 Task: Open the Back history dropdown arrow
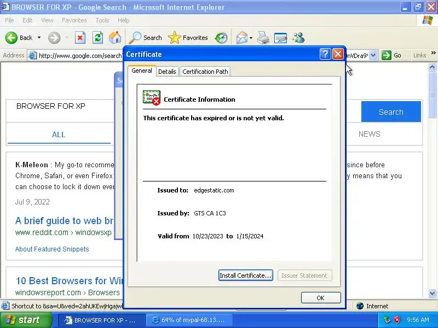pos(39,38)
